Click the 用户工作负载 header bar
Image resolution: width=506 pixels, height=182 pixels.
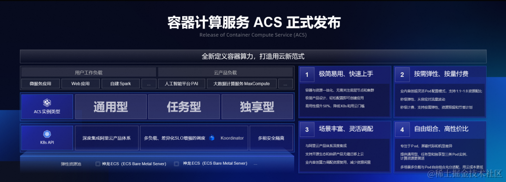click(89, 72)
